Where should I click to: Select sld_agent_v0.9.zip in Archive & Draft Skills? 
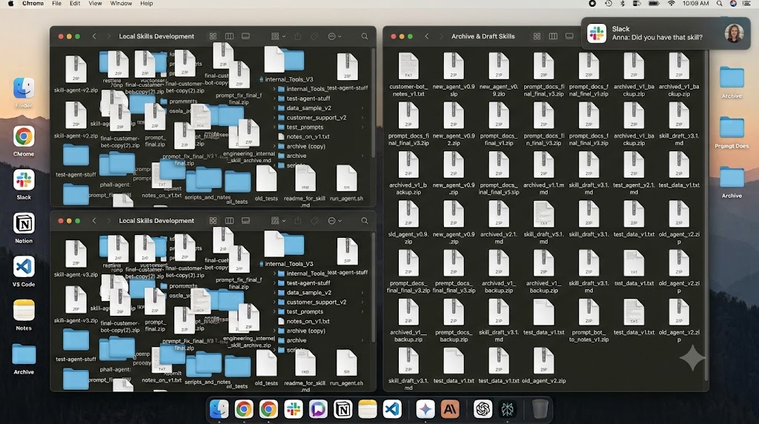click(x=408, y=222)
